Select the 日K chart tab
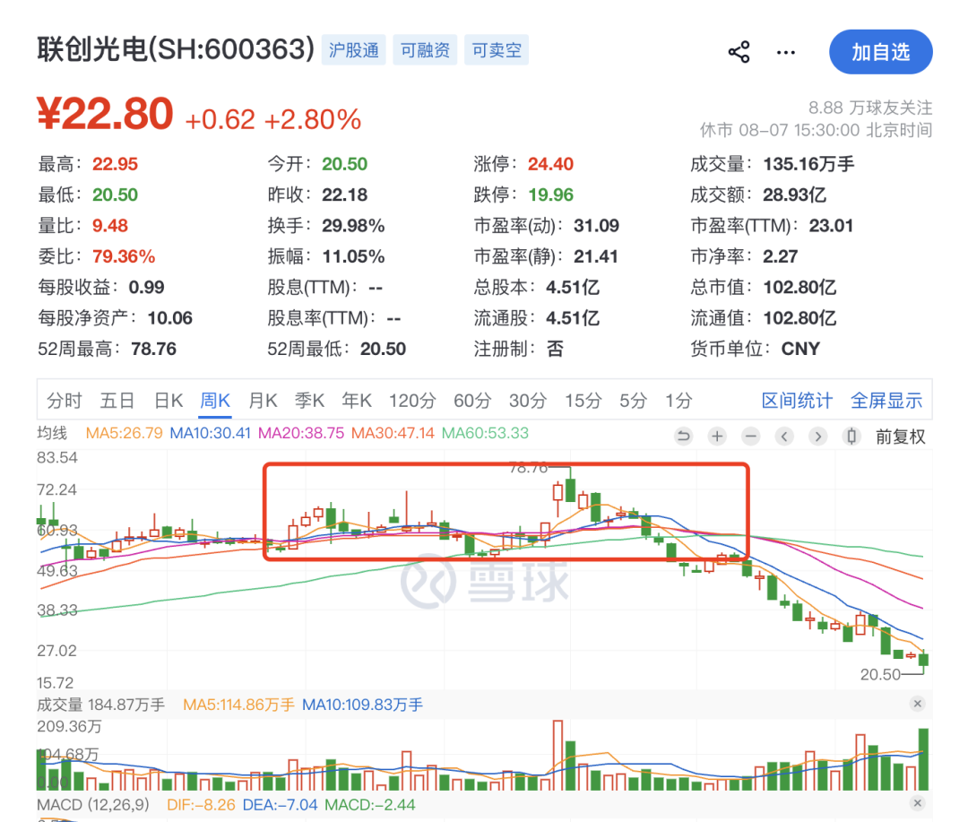The width and height of the screenshot is (968, 822). pyautogui.click(x=168, y=401)
